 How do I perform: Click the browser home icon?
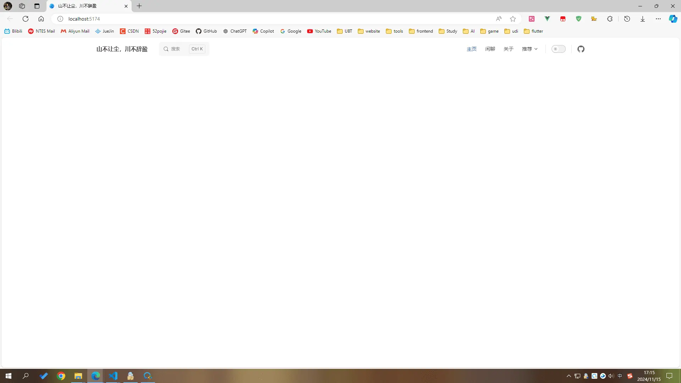(x=41, y=19)
